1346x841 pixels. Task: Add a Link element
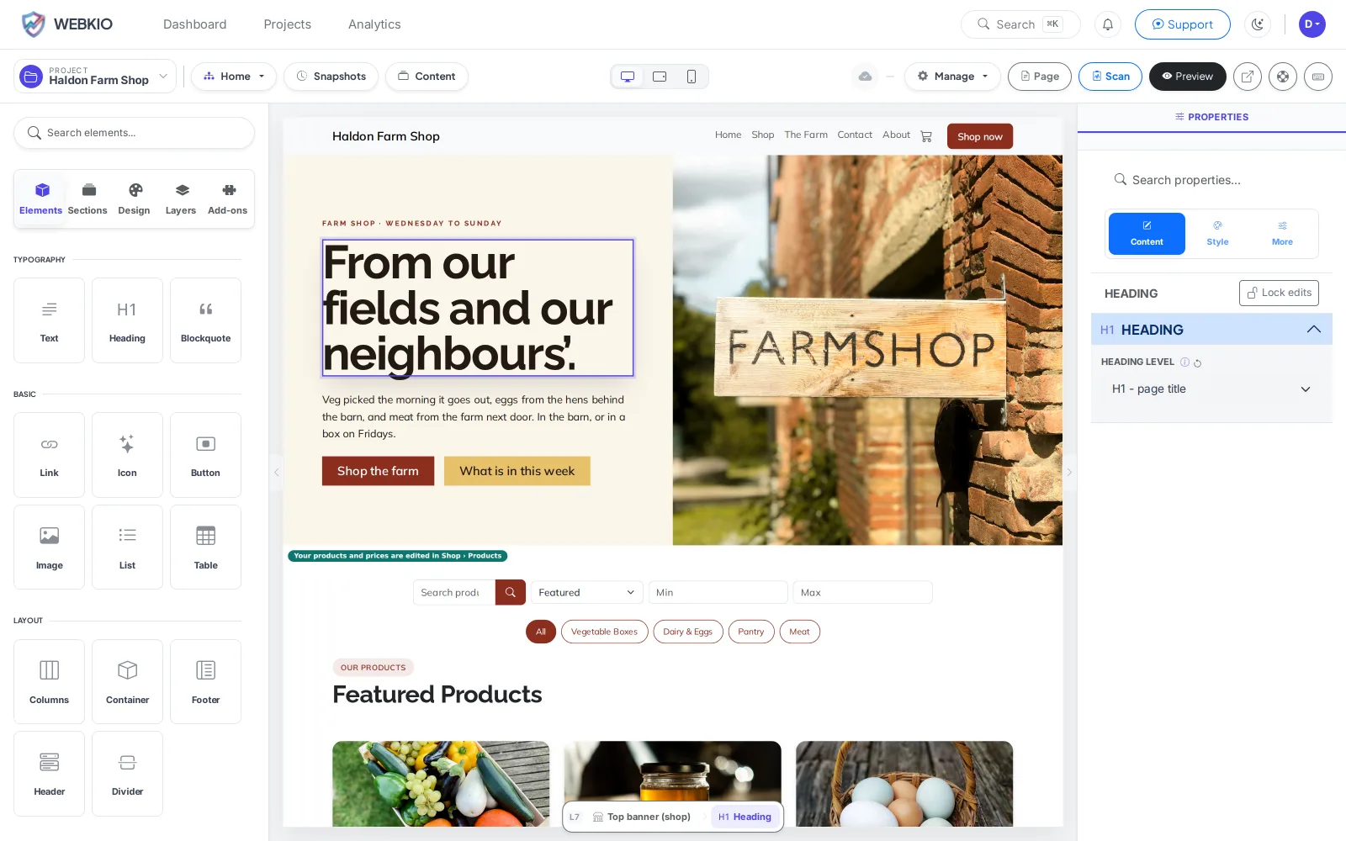coord(49,455)
